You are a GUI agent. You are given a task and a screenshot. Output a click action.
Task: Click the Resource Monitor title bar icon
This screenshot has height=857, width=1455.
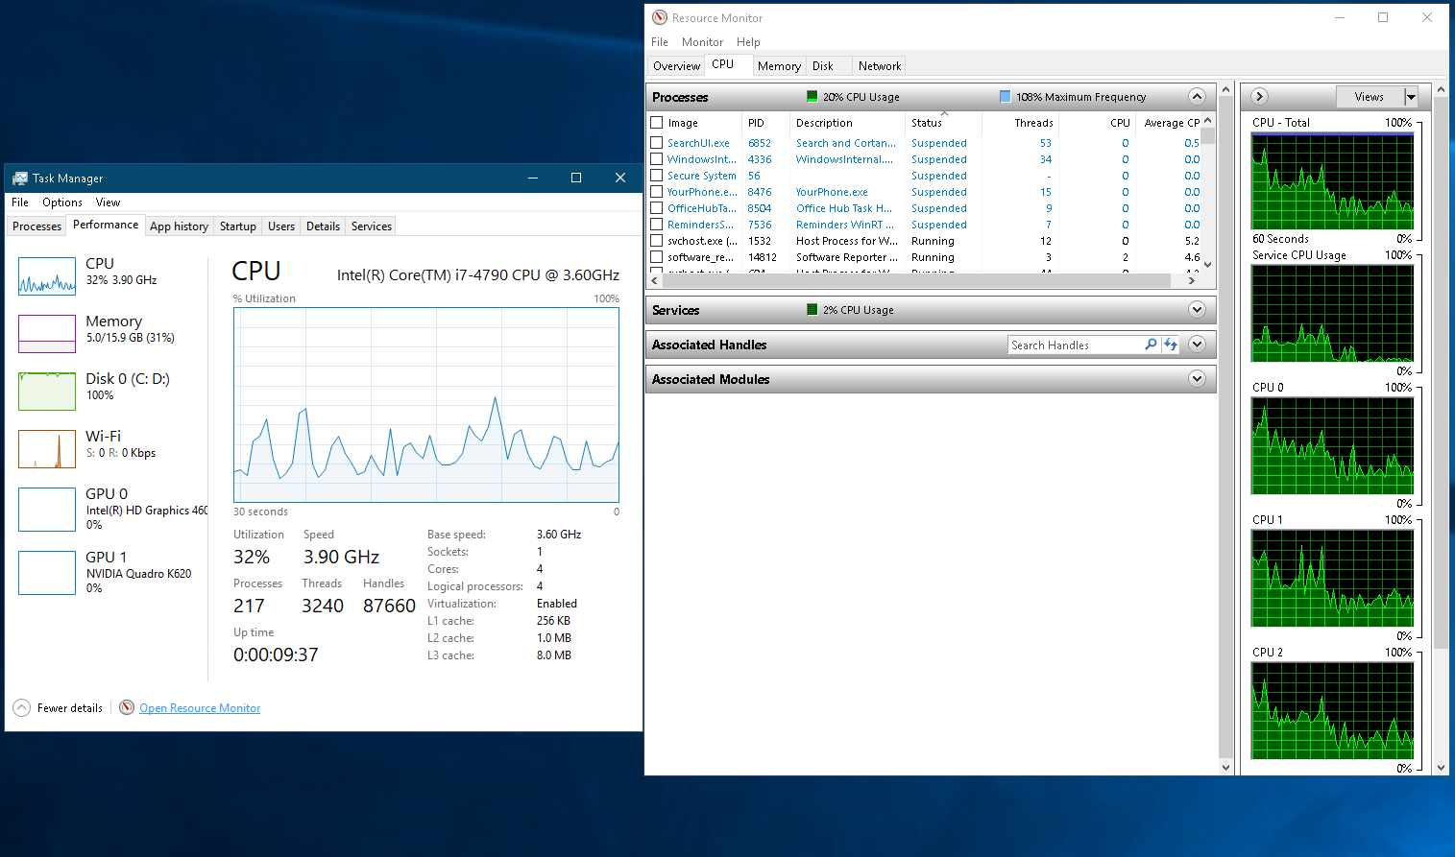point(660,17)
